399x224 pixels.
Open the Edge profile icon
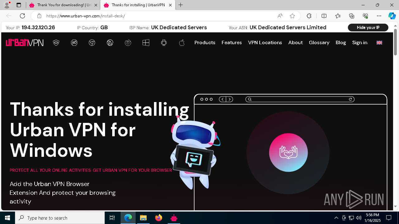[7, 5]
